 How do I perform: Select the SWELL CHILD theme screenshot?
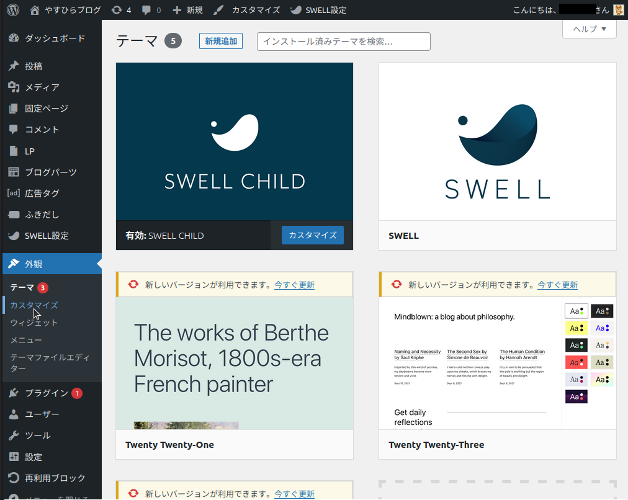pyautogui.click(x=235, y=141)
